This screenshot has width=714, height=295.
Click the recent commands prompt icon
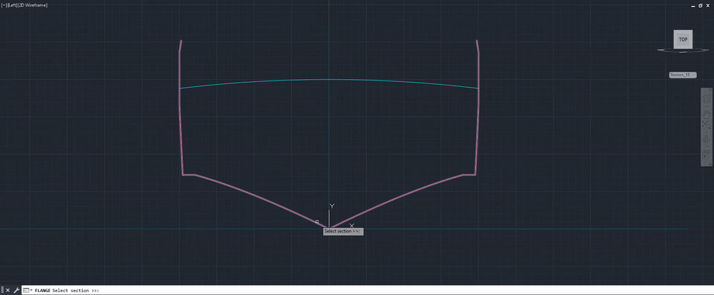point(26,290)
